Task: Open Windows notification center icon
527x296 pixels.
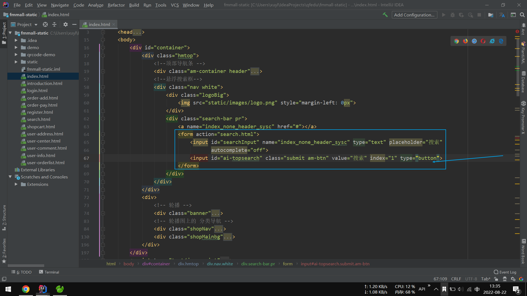Action: pos(516,289)
